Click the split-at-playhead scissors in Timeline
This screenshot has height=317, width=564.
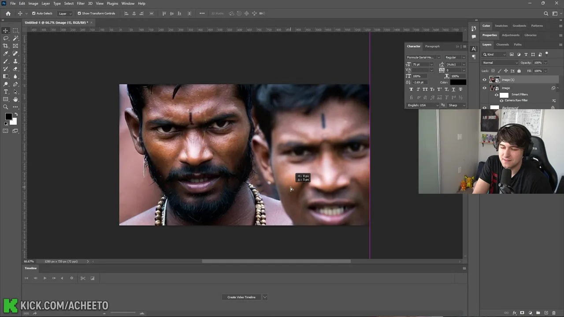(82, 278)
